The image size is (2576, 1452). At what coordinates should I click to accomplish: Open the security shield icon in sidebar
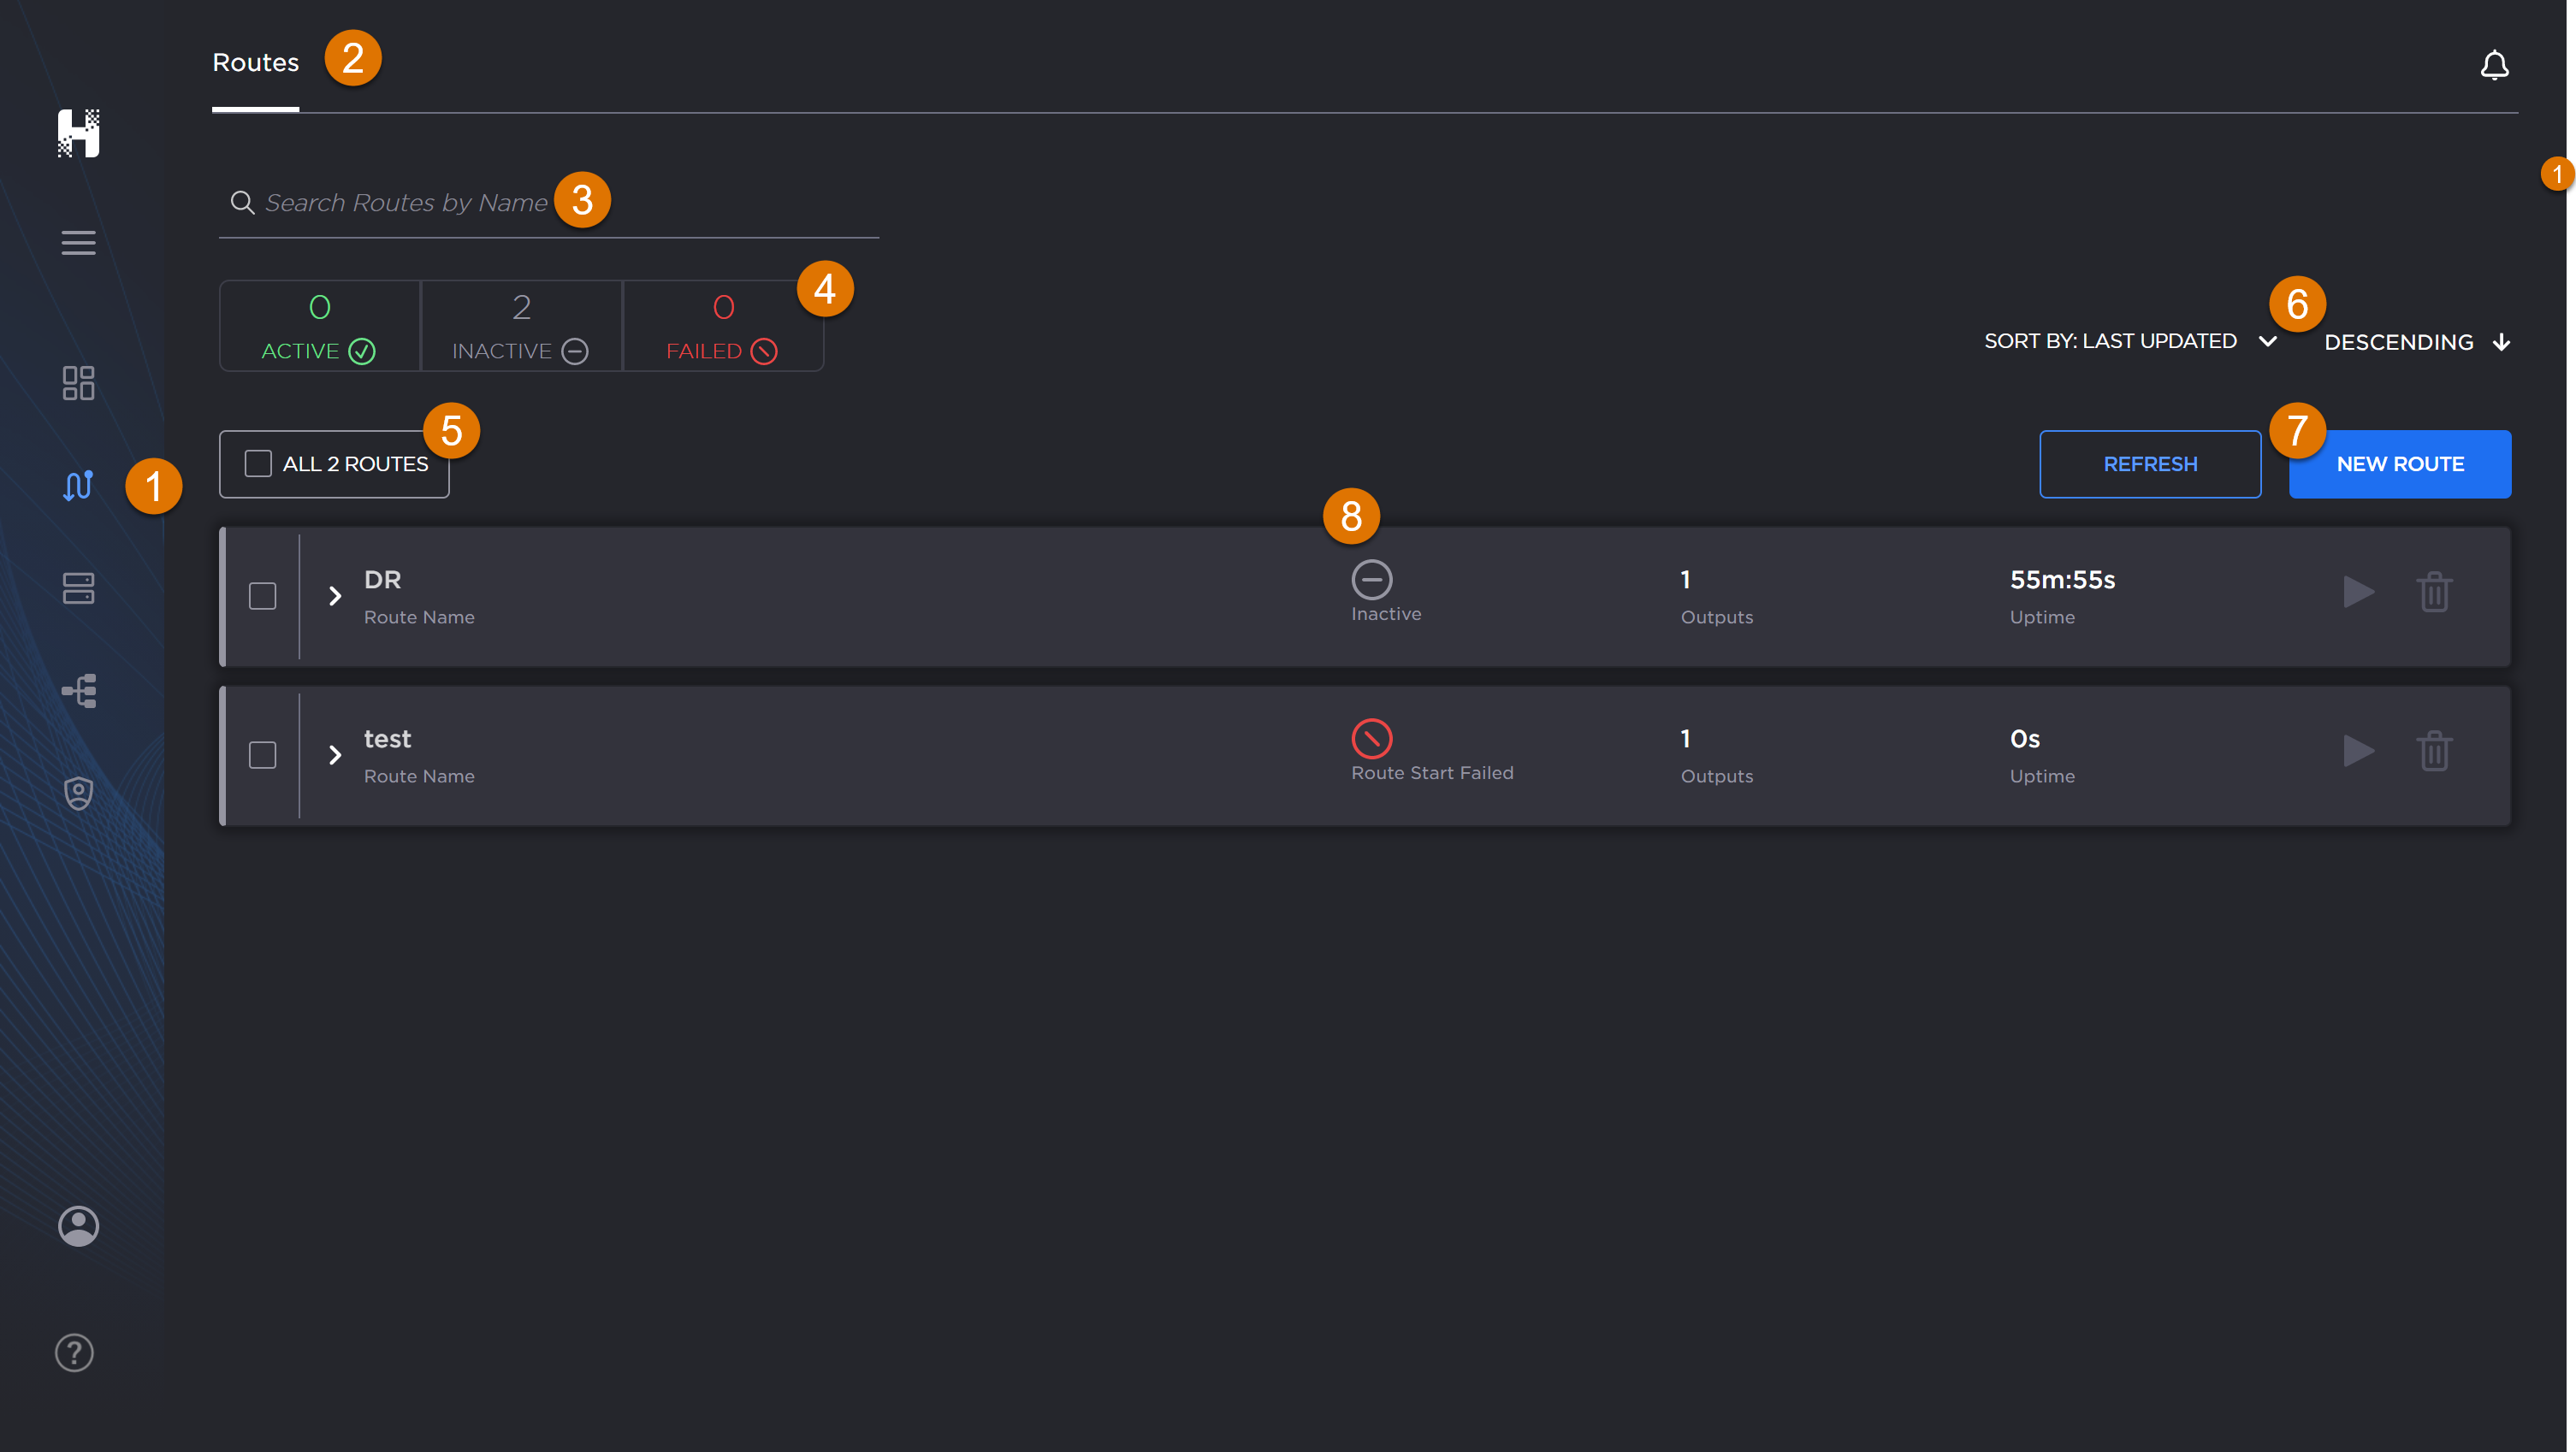78,794
